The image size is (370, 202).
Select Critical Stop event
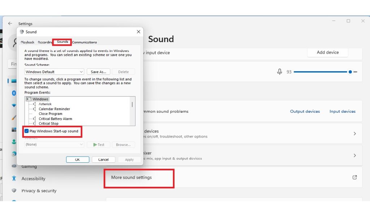point(48,124)
